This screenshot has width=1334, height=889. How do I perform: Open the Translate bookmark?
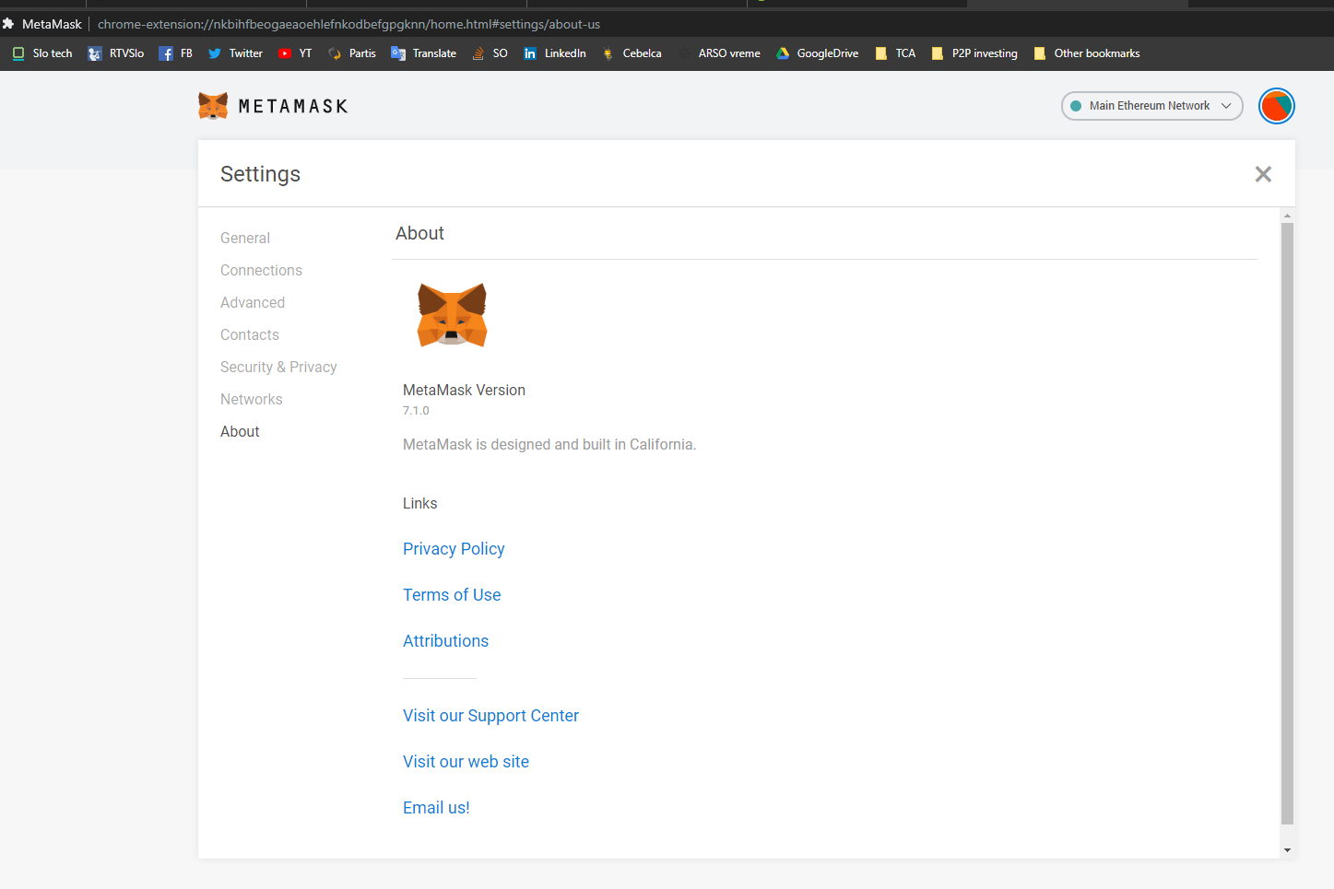(423, 53)
